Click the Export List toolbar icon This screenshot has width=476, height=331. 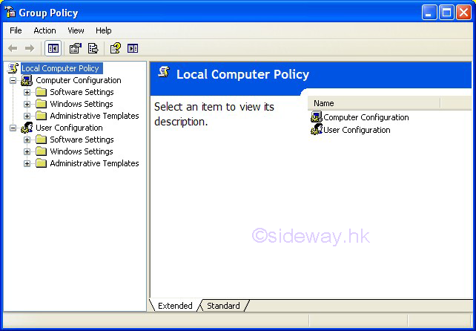93,48
